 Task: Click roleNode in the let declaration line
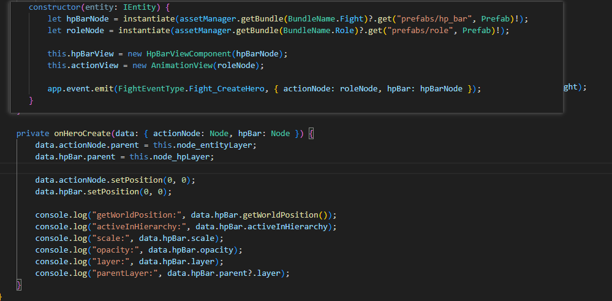[85, 31]
